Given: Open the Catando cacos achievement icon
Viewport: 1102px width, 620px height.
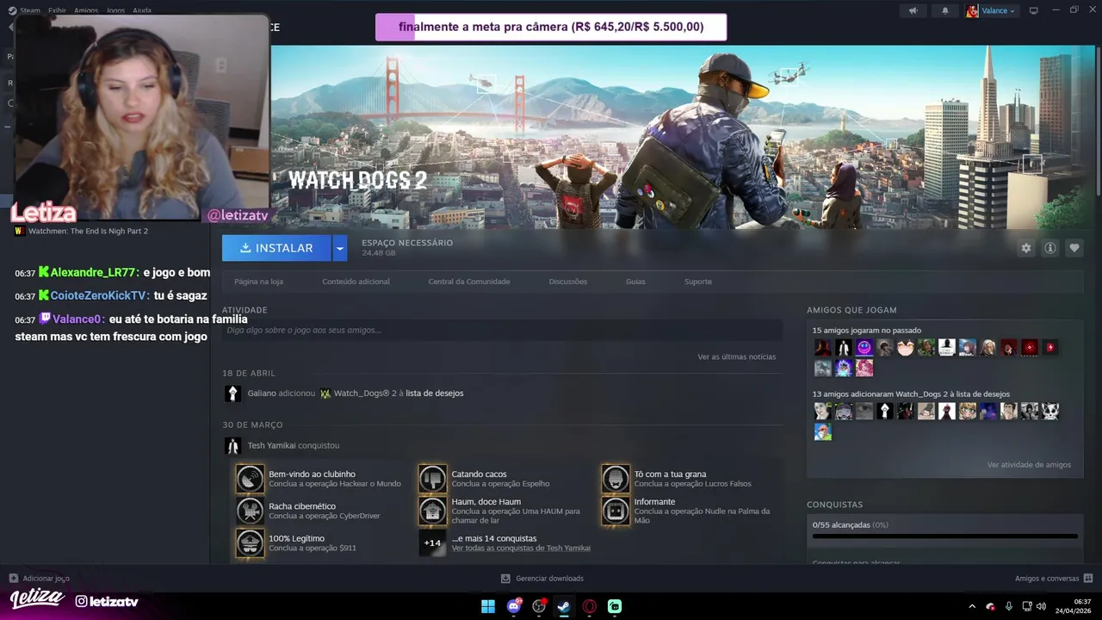Looking at the screenshot, I should click(x=432, y=479).
